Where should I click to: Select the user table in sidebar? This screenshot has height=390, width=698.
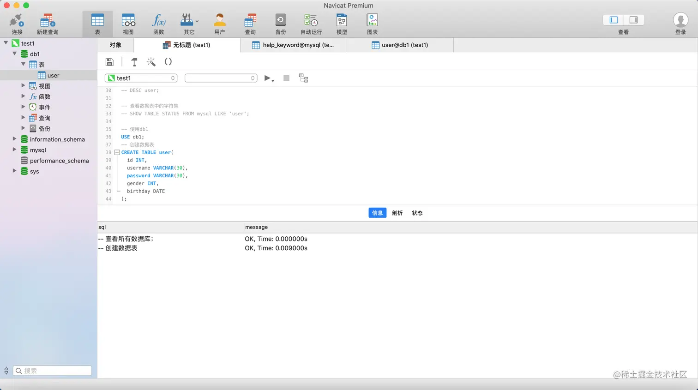48,75
